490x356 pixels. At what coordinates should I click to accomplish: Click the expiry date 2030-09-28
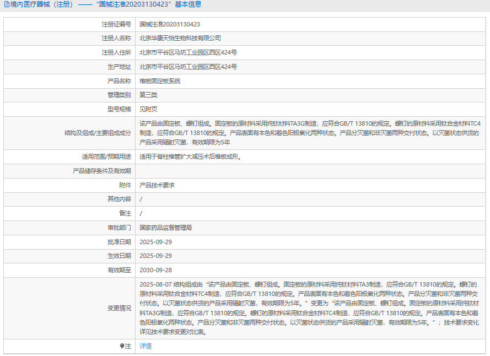pos(156,271)
